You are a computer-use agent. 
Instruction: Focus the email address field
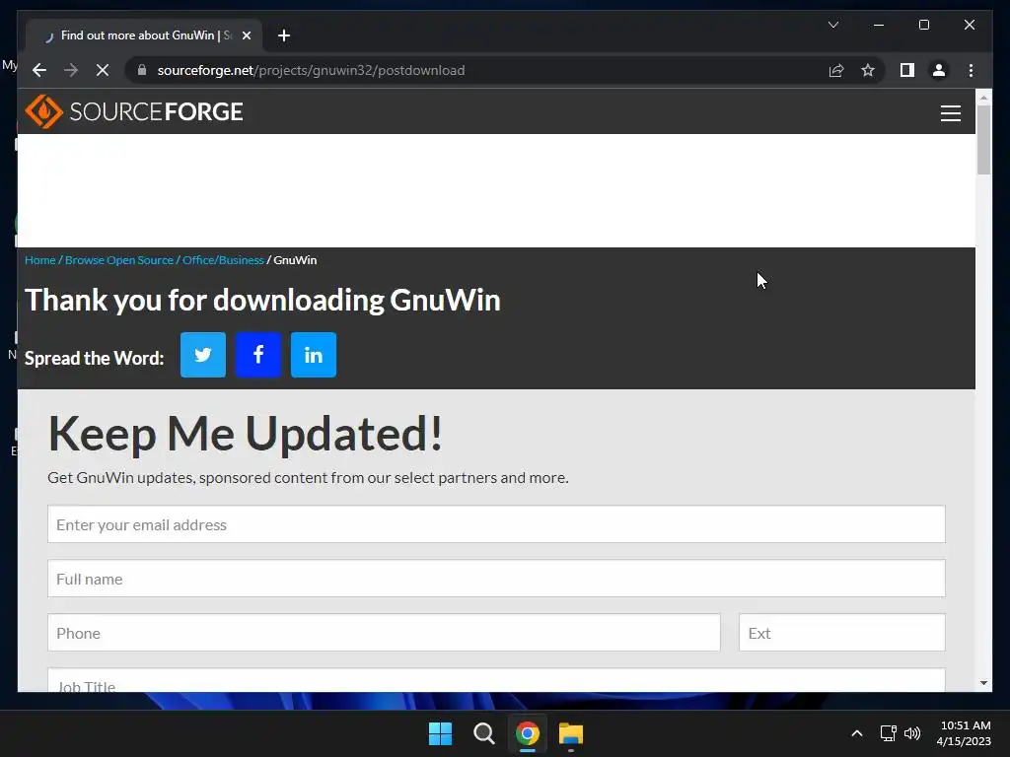click(x=496, y=524)
